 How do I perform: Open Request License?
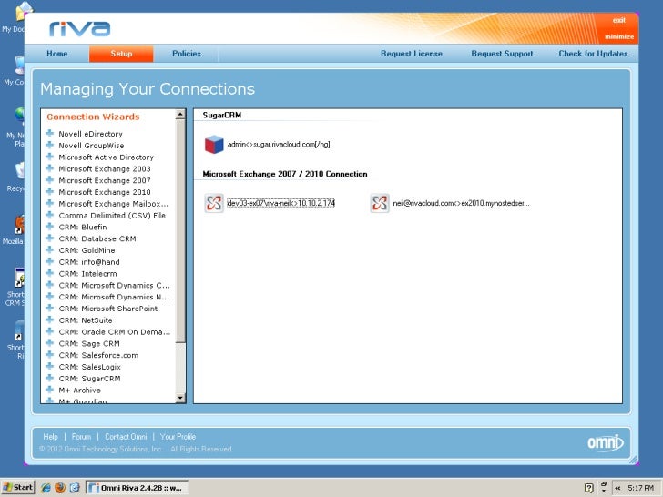click(x=412, y=54)
